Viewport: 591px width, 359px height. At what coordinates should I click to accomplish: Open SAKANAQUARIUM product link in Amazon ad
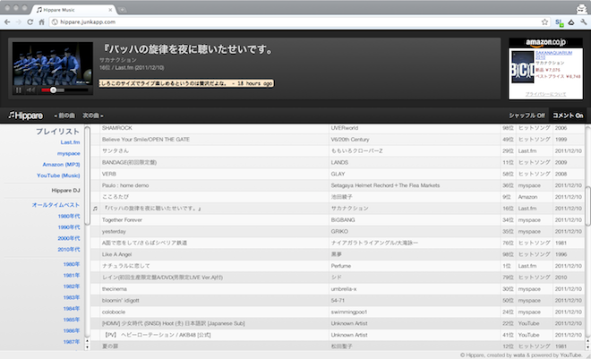553,55
